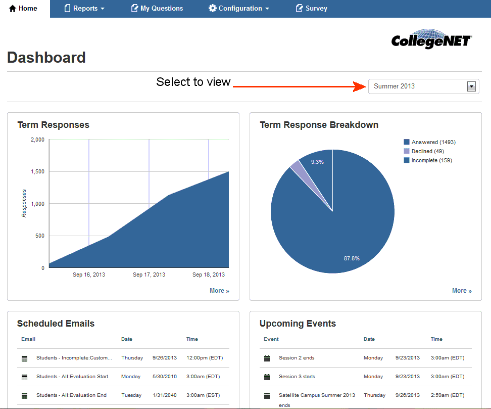Click the Event column header
The height and width of the screenshot is (409, 491).
(x=271, y=339)
